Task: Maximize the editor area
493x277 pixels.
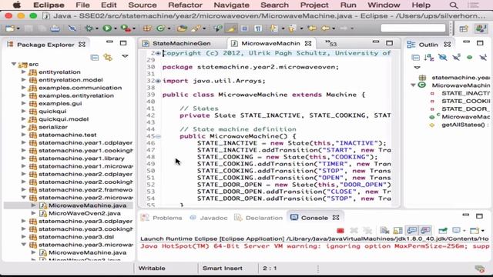Action: coord(390,43)
